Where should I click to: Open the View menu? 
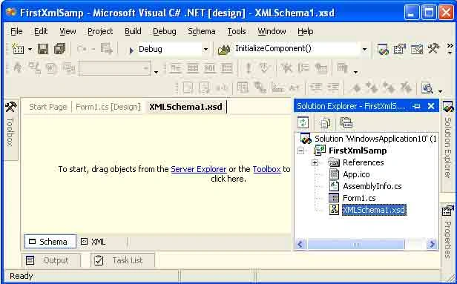[68, 31]
